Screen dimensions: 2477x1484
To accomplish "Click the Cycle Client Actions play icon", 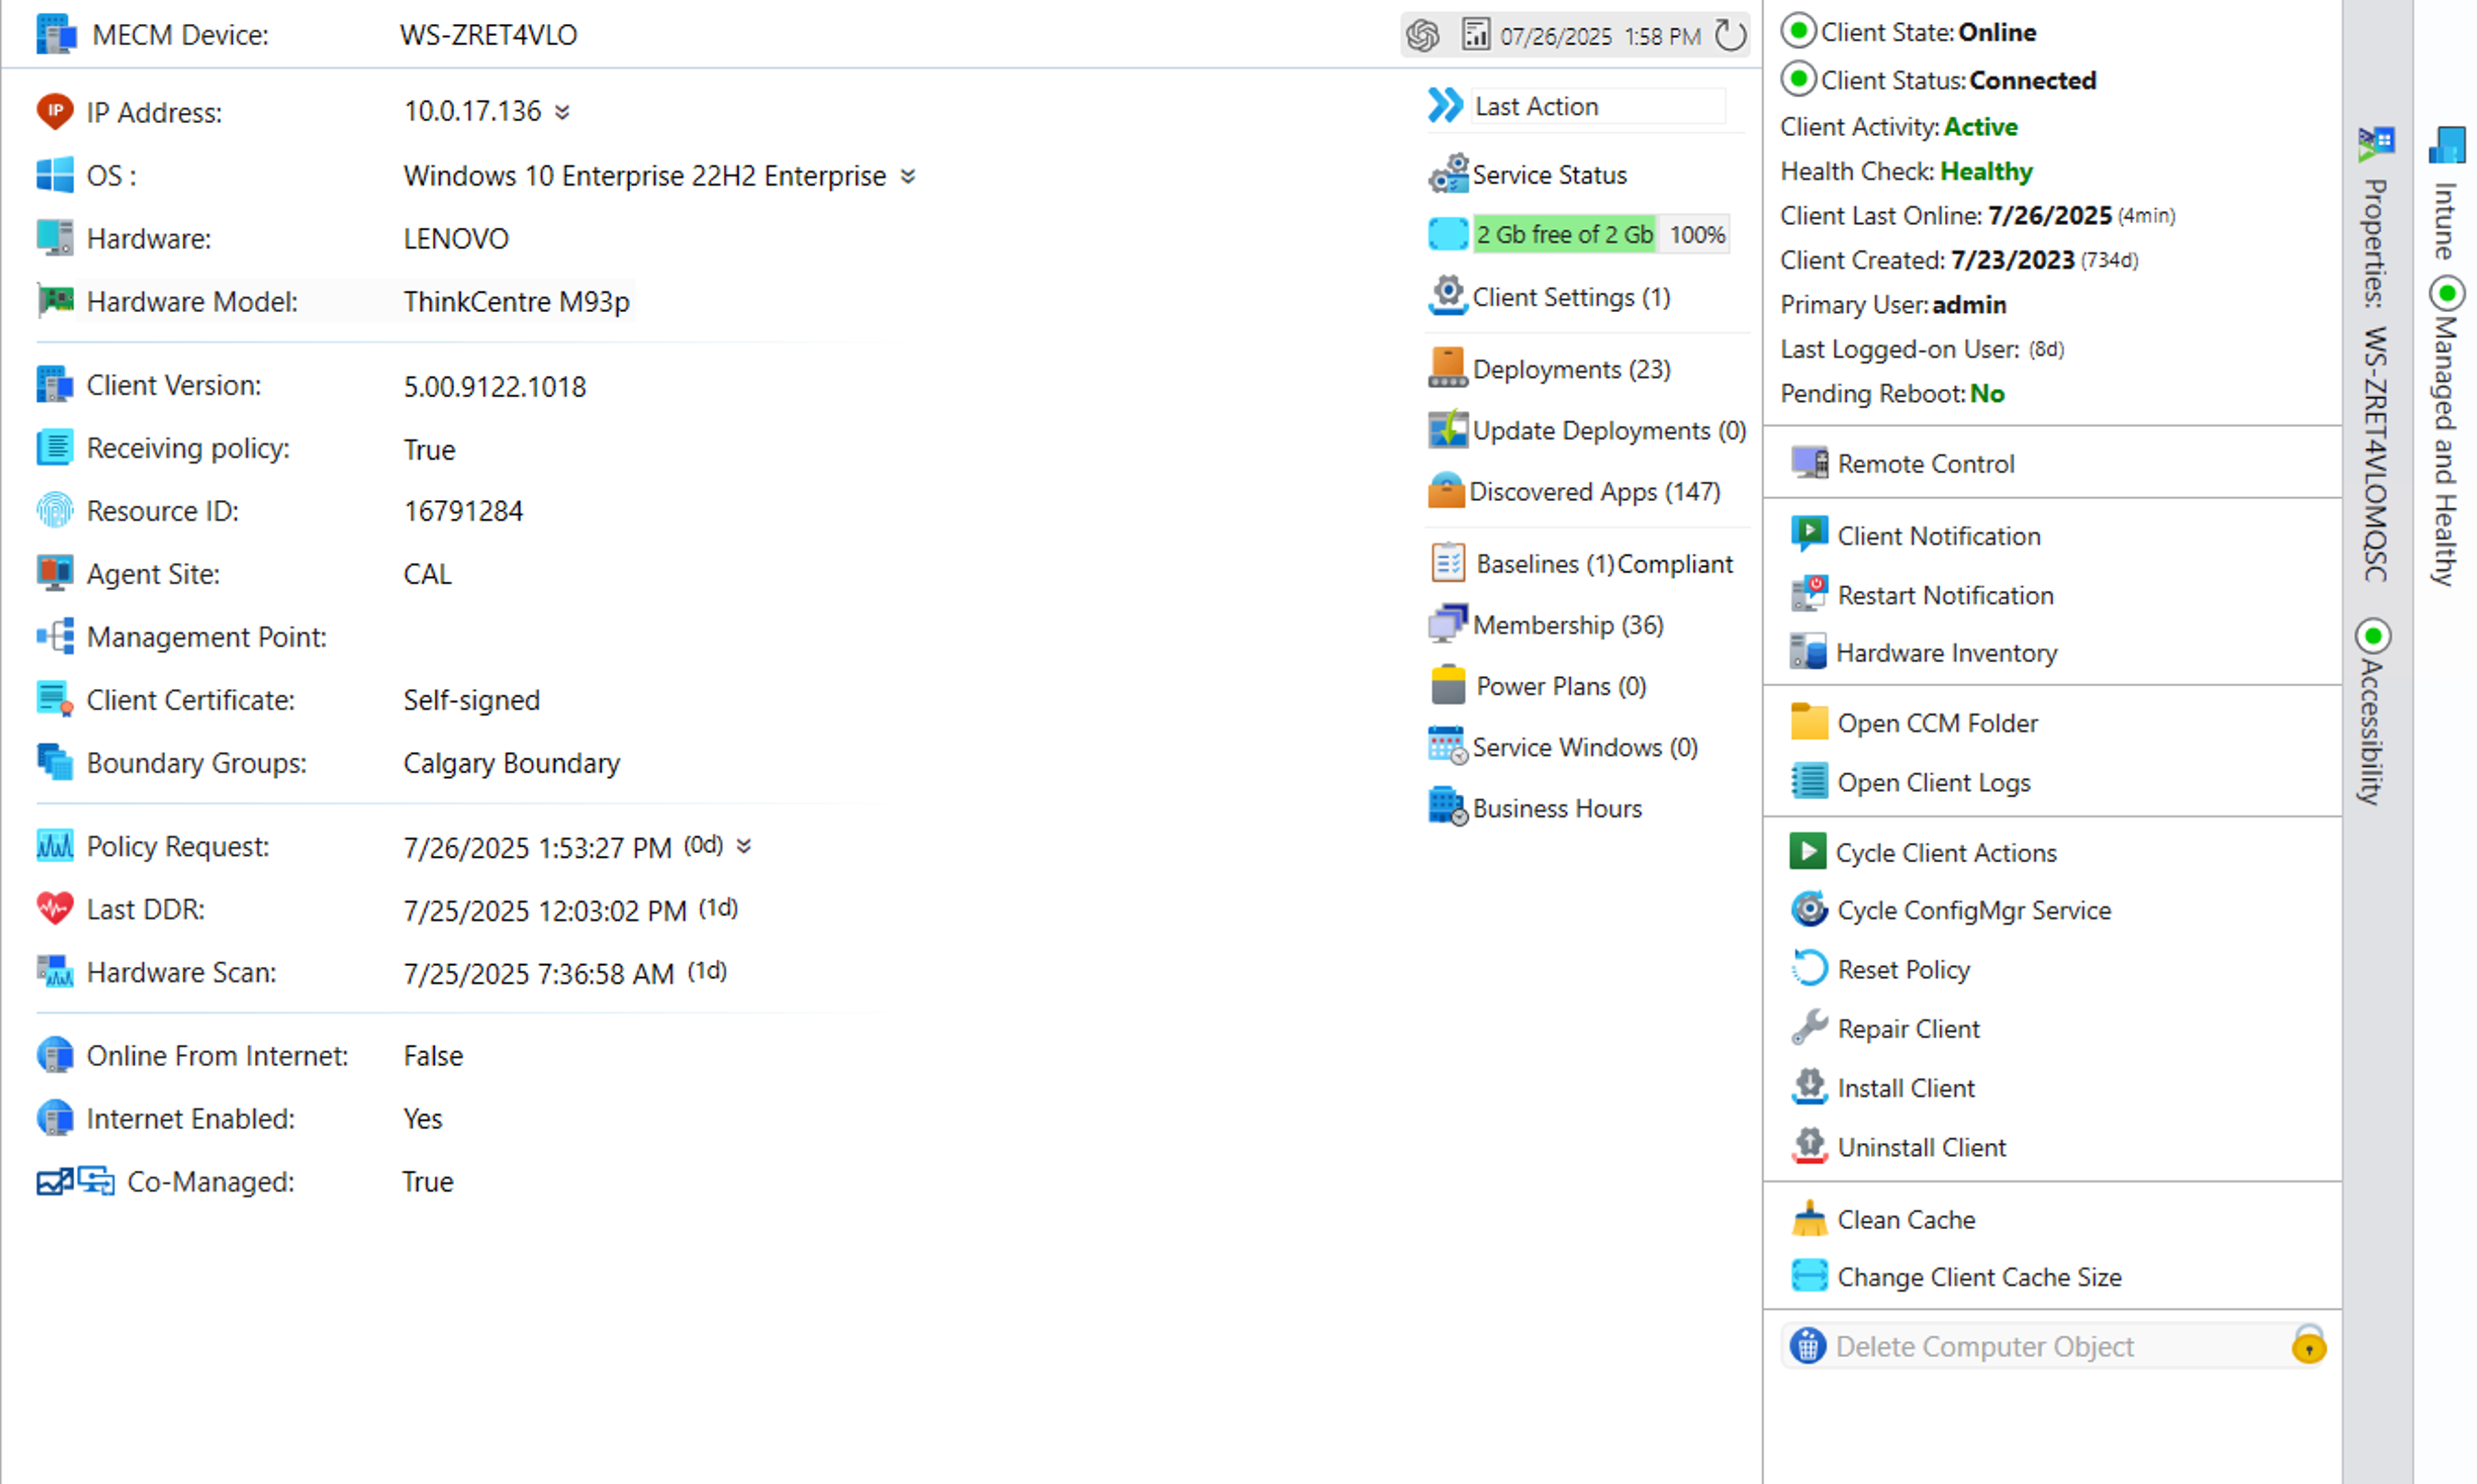I will tap(1807, 851).
